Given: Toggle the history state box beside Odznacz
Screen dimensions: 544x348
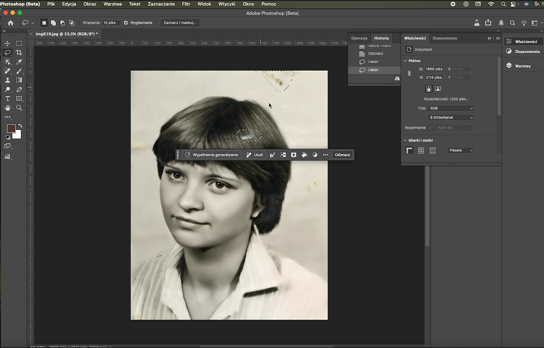Looking at the screenshot, I should click(x=352, y=53).
